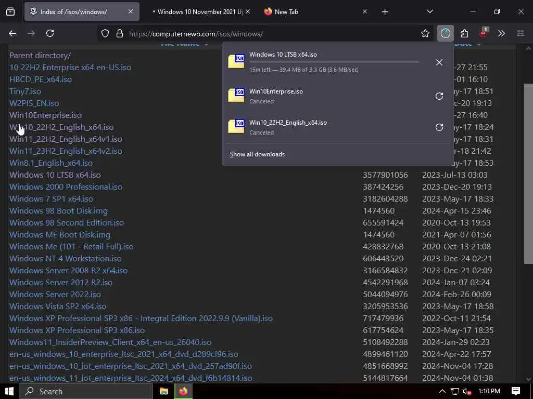Image resolution: width=533 pixels, height=399 pixels.
Task: Click the Tiny7.iso link
Action: 25,91
